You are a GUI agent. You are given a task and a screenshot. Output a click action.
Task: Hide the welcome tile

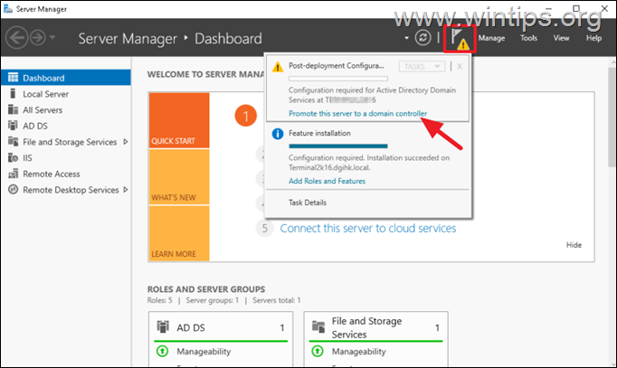(x=574, y=245)
